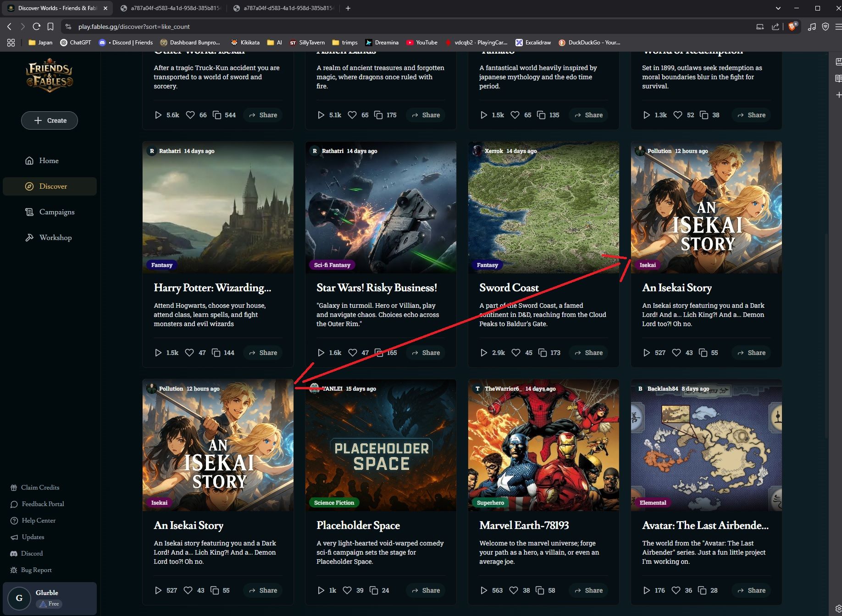Open the tab list dropdown arrow
Image resolution: width=842 pixels, height=616 pixels.
pyautogui.click(x=778, y=8)
